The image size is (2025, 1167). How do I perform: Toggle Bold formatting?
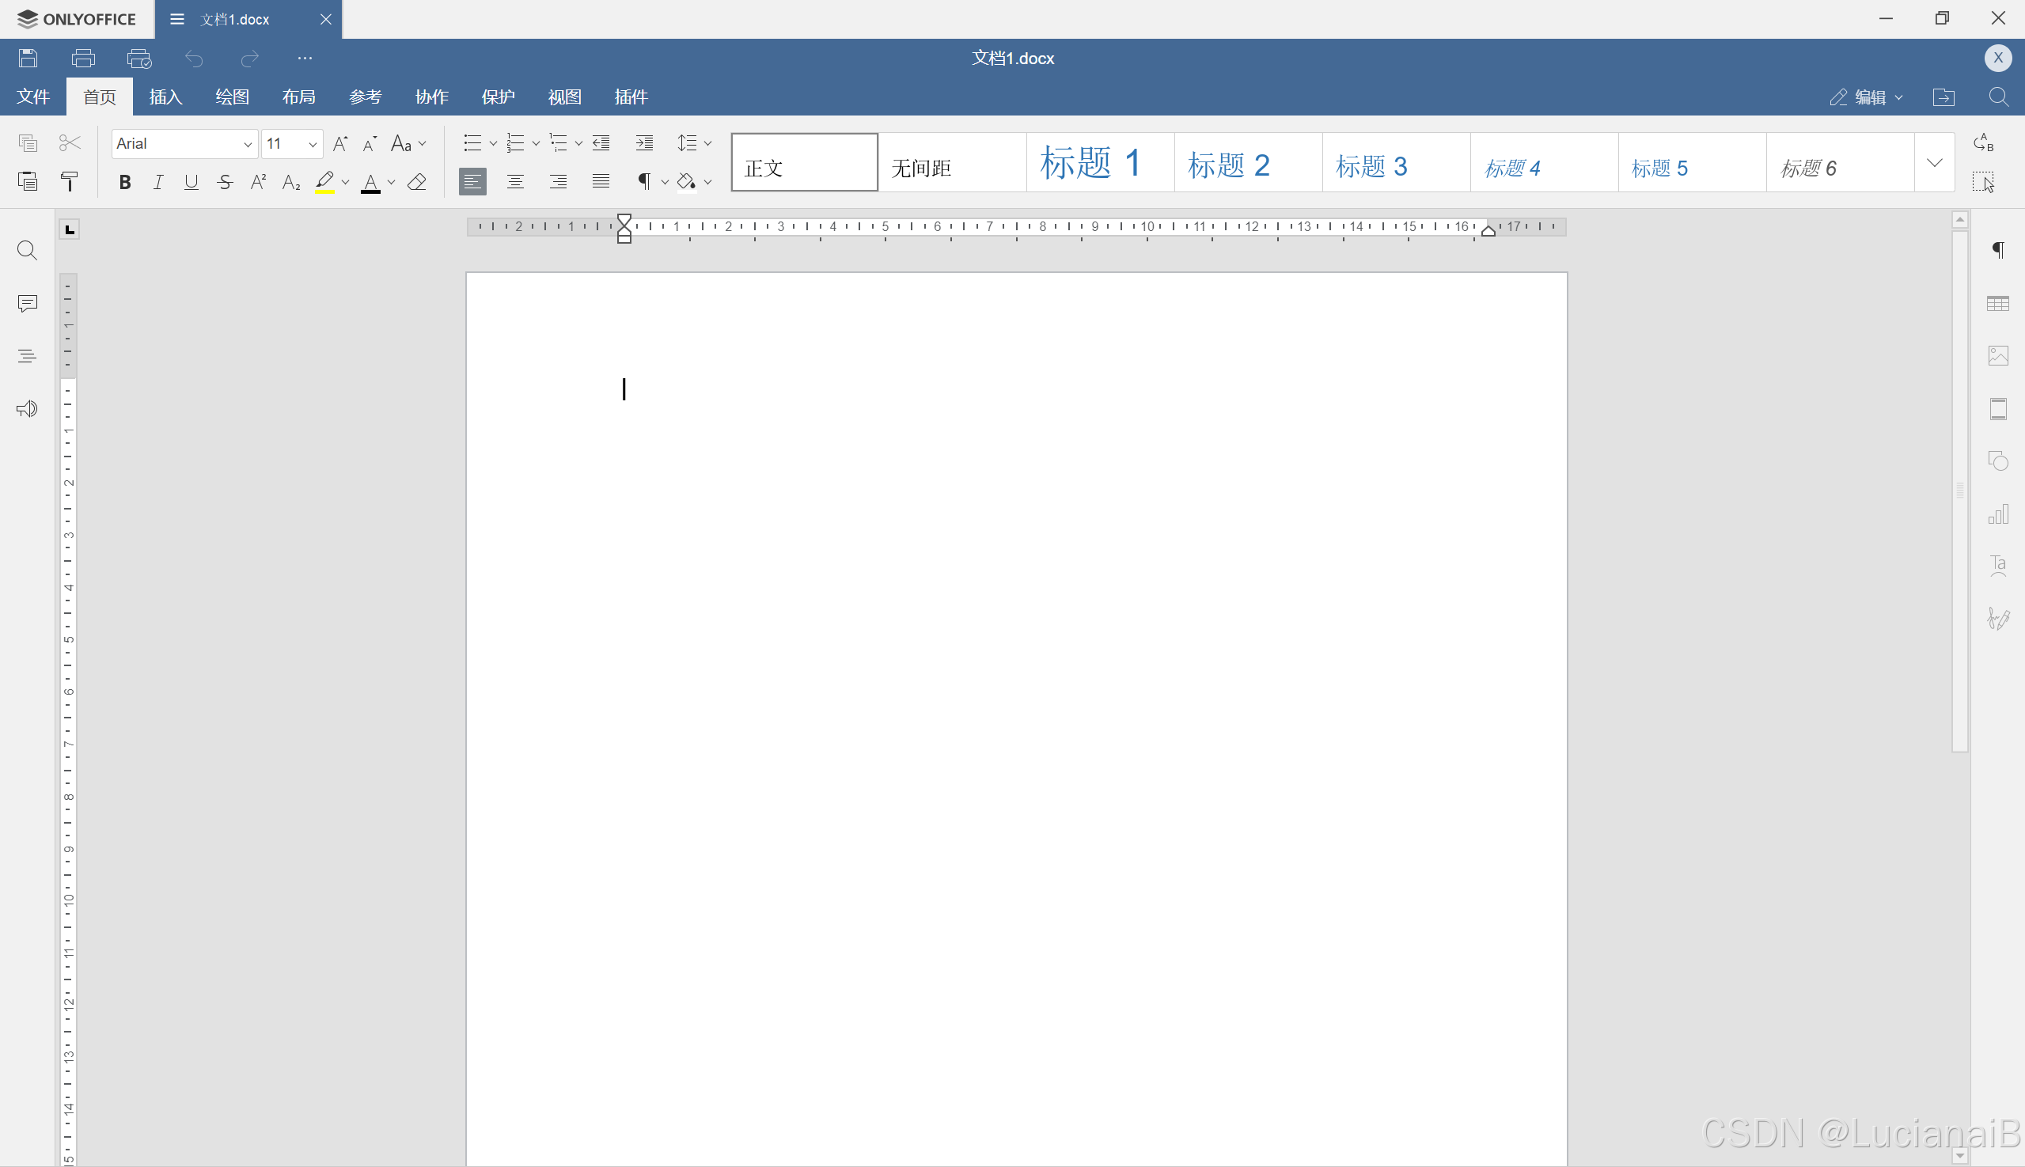pos(125,182)
